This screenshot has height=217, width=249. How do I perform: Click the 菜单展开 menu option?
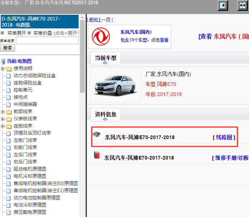[x=17, y=33]
